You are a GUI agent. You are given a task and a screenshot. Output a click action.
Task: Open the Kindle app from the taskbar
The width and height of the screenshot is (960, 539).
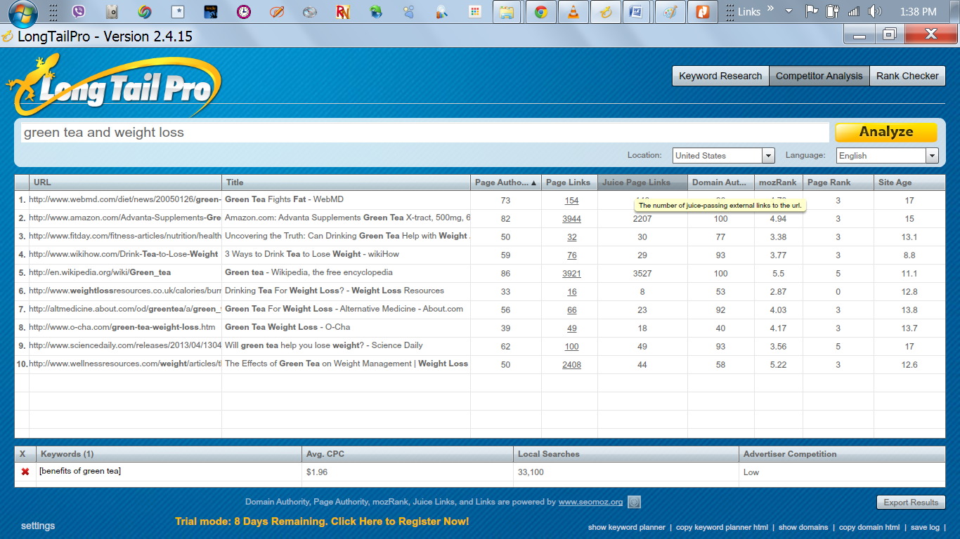[x=210, y=12]
